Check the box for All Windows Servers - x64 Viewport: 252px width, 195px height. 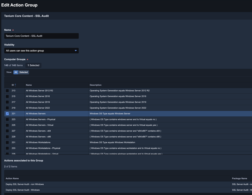(7, 131)
